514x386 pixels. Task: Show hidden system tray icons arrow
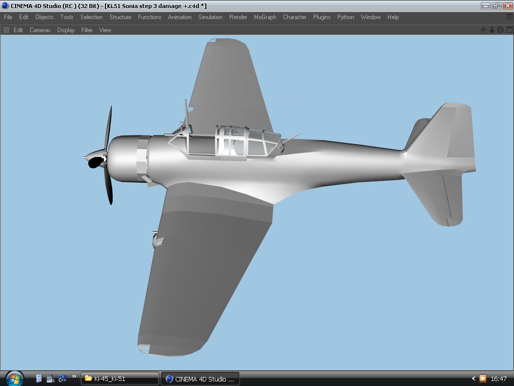click(x=473, y=378)
